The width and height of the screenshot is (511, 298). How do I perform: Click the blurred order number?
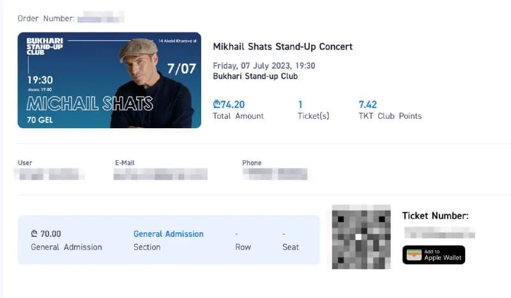point(101,17)
